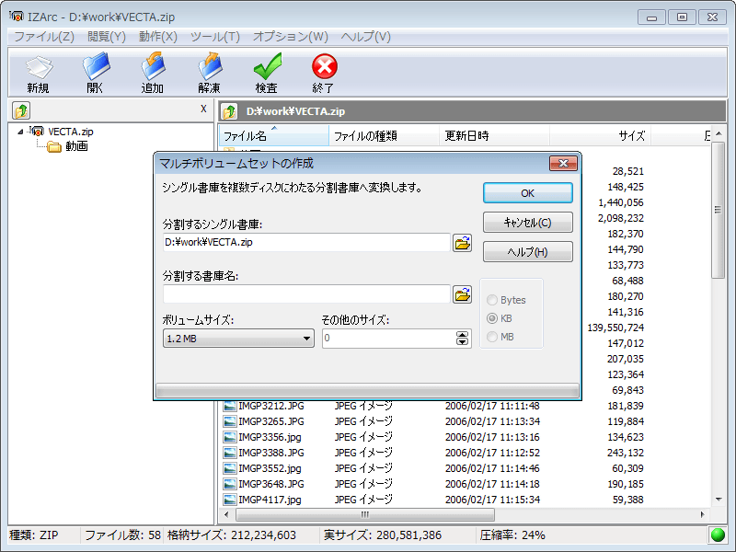
Task: Open the ツール(T) menu
Action: click(215, 37)
